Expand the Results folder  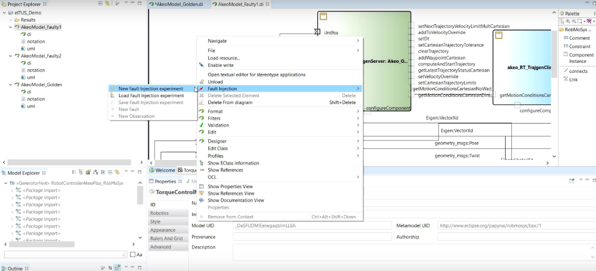(x=11, y=20)
